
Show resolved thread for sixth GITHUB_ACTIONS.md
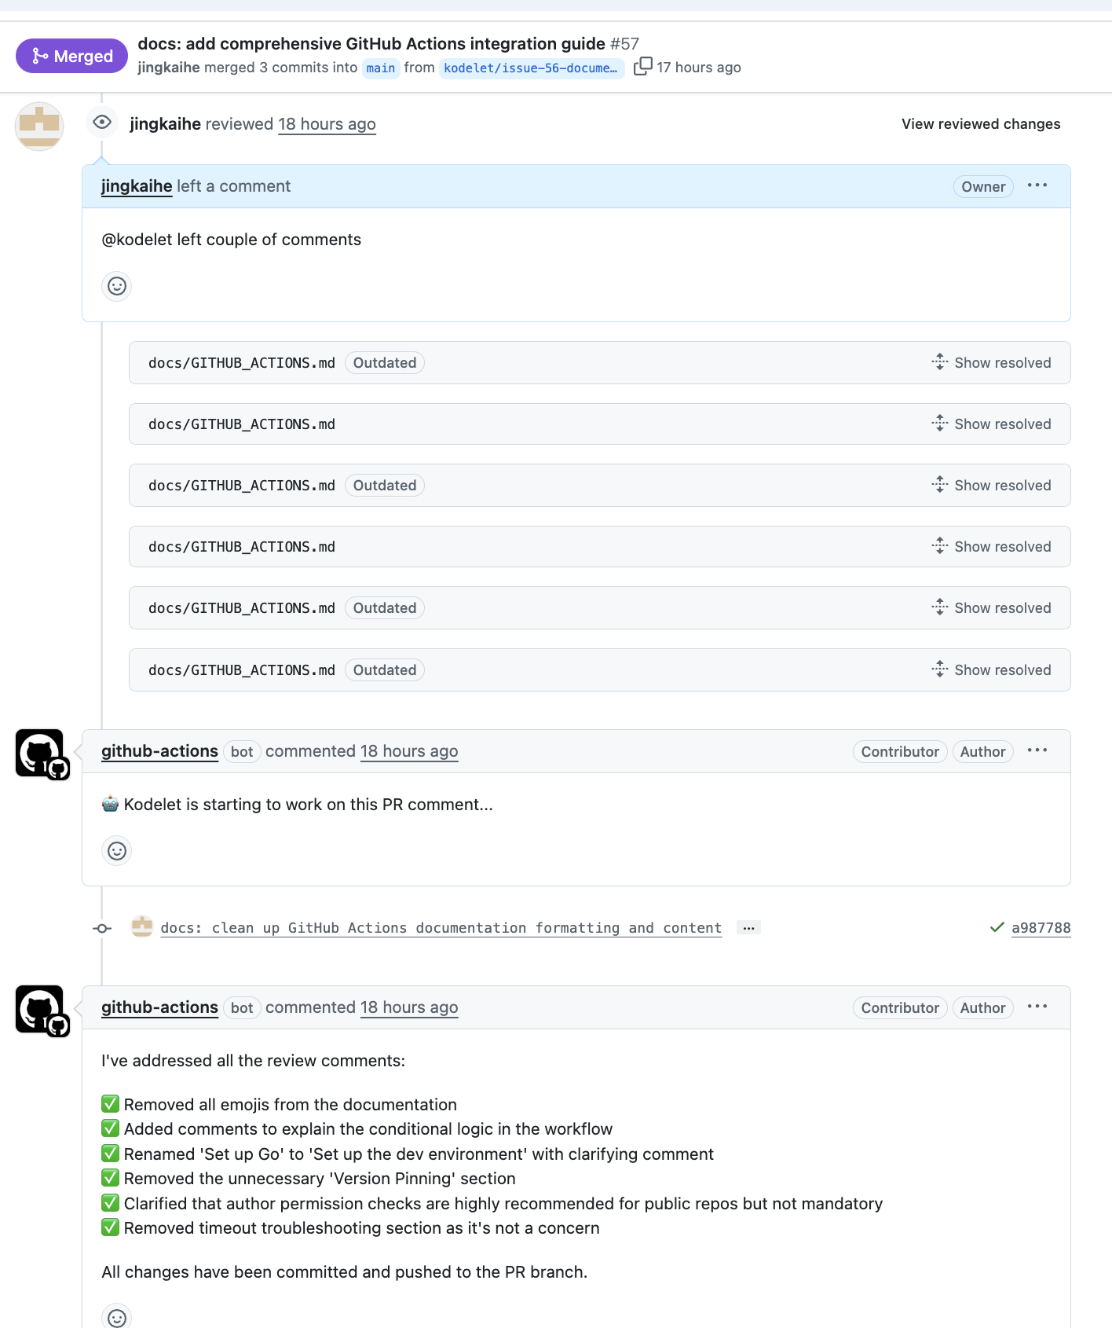coord(991,670)
